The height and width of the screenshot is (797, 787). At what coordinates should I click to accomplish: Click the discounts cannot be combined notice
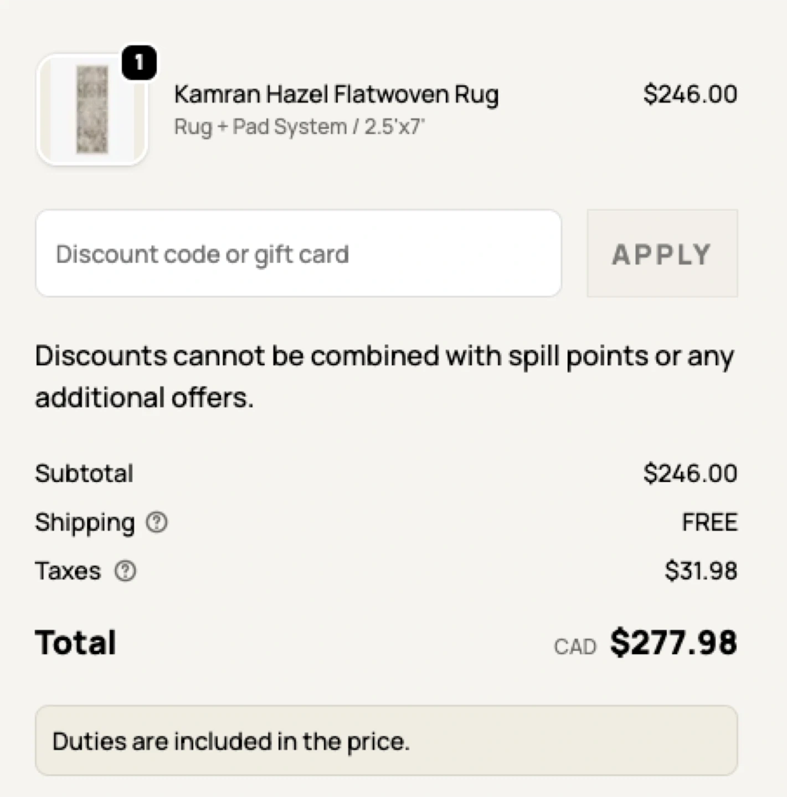pyautogui.click(x=384, y=376)
